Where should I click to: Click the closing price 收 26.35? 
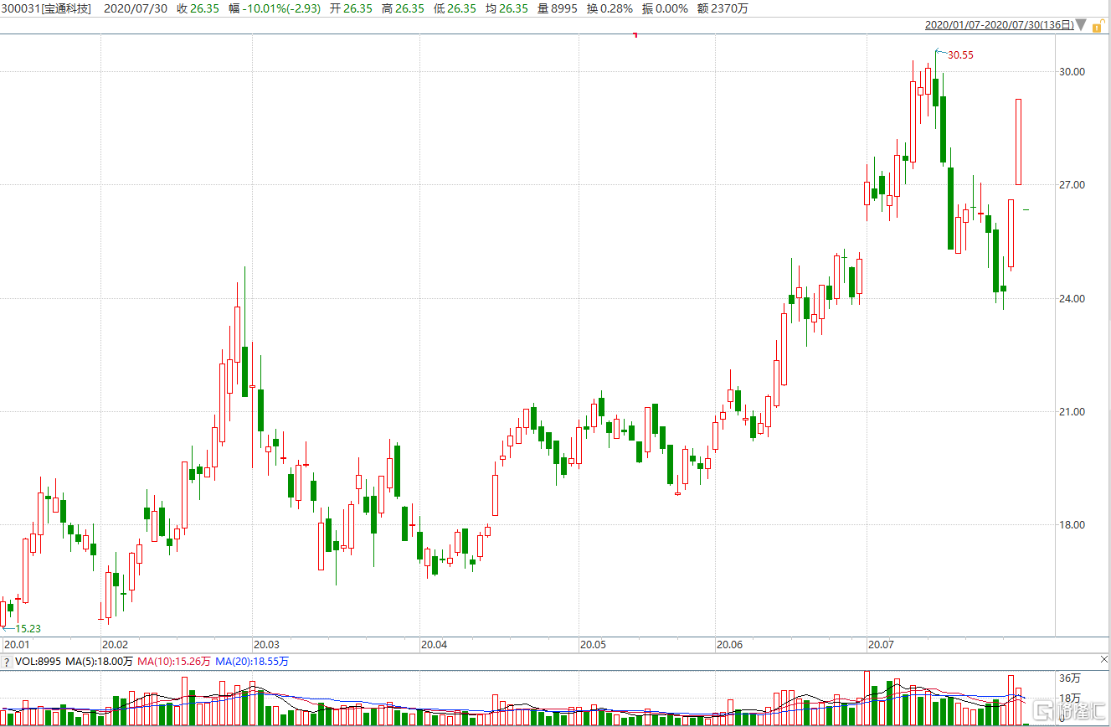click(198, 8)
